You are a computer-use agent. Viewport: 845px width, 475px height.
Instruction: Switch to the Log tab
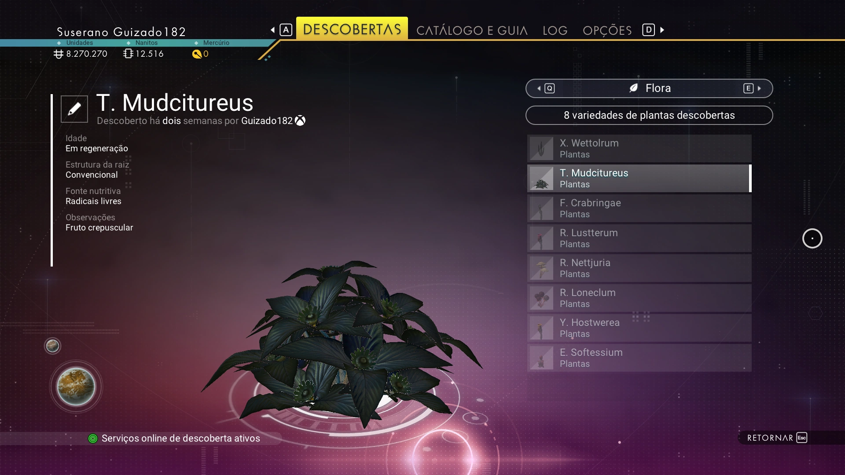(x=555, y=30)
